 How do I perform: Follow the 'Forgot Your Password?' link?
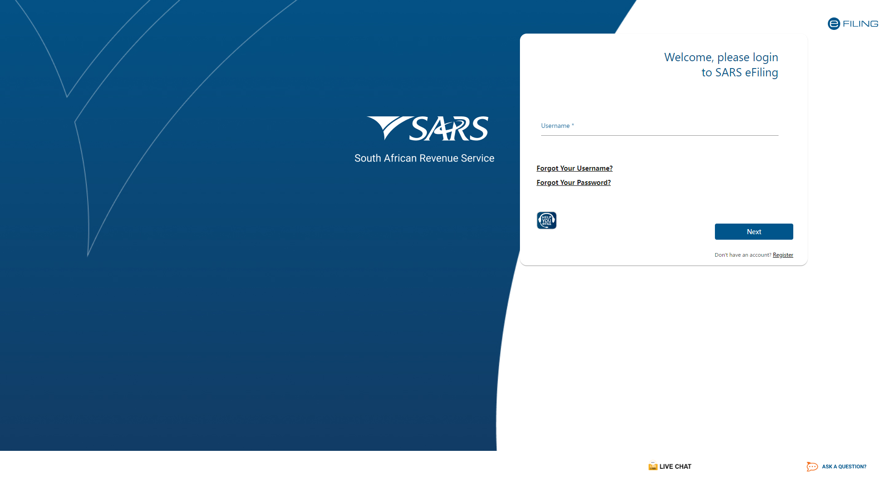coord(573,183)
